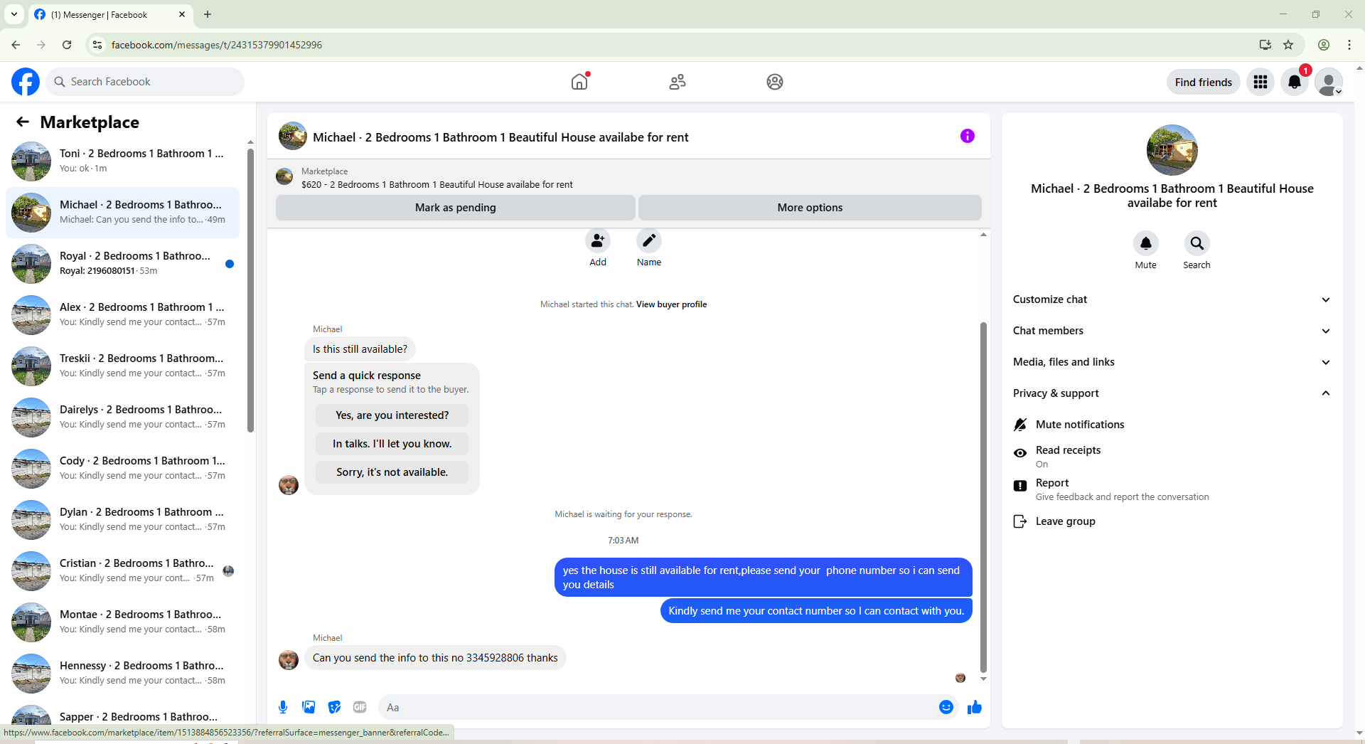Open a new browser tab
Image resolution: width=1365 pixels, height=744 pixels.
pyautogui.click(x=208, y=14)
